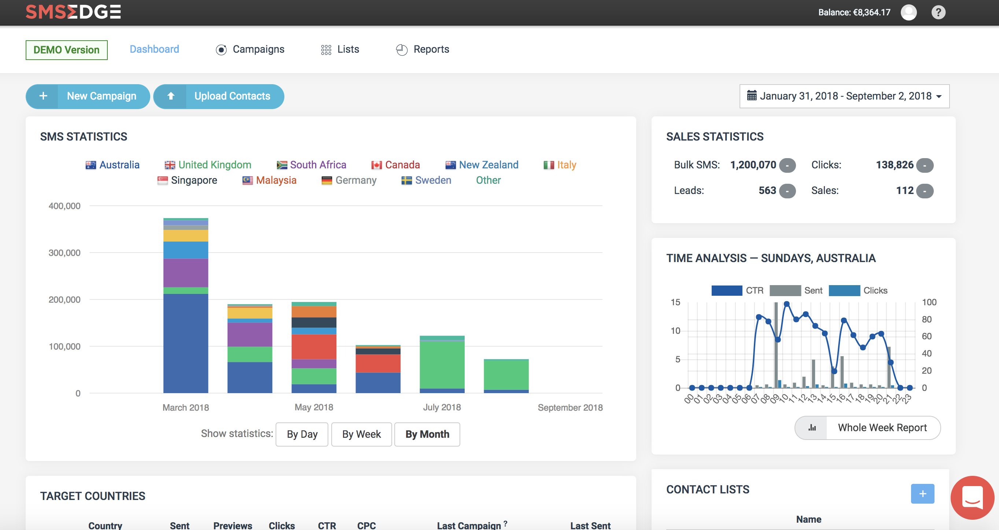
Task: Expand the minus badge next to Bulk SMS
Action: point(787,165)
